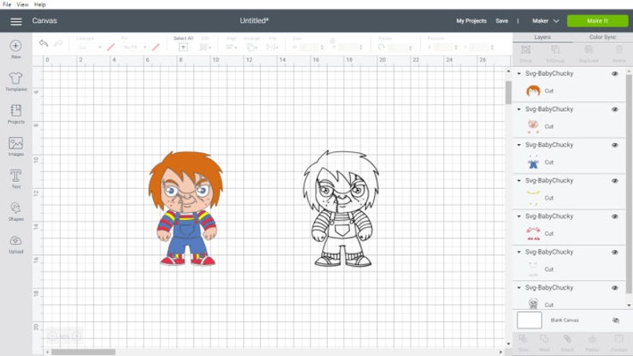Click the layers panel vertical scrollbar
This screenshot has height=356, width=633.
point(628,183)
